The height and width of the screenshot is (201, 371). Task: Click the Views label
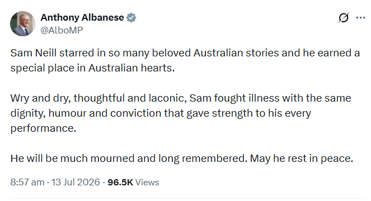click(147, 183)
